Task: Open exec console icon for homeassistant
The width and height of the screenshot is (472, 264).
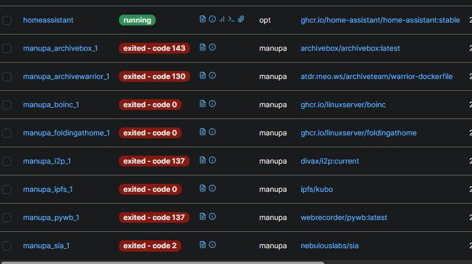Action: [231, 19]
